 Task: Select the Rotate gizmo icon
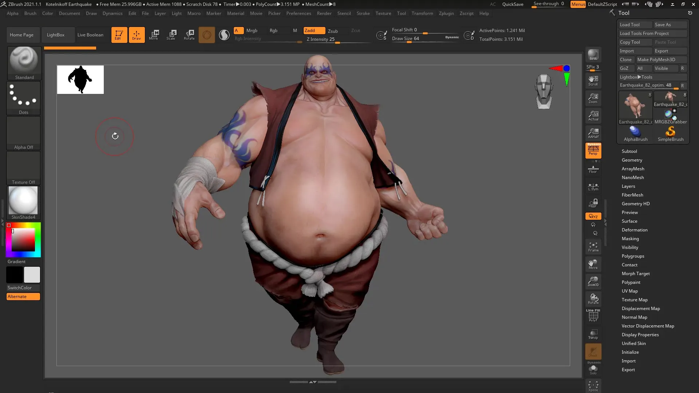(189, 35)
